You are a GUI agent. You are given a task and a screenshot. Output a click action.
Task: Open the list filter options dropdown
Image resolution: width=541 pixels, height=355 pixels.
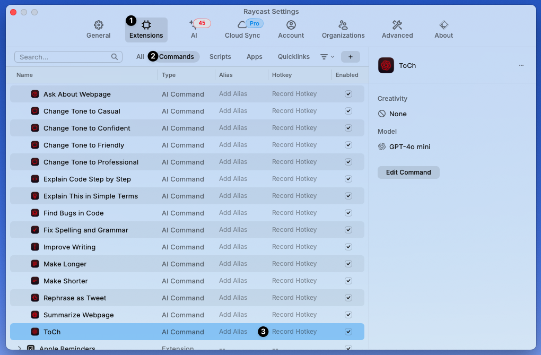327,57
